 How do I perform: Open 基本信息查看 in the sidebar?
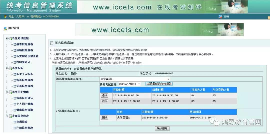pyautogui.click(x=24, y=44)
